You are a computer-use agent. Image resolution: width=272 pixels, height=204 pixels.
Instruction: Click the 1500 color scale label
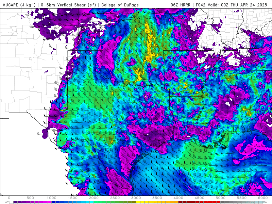[x=73, y=198]
